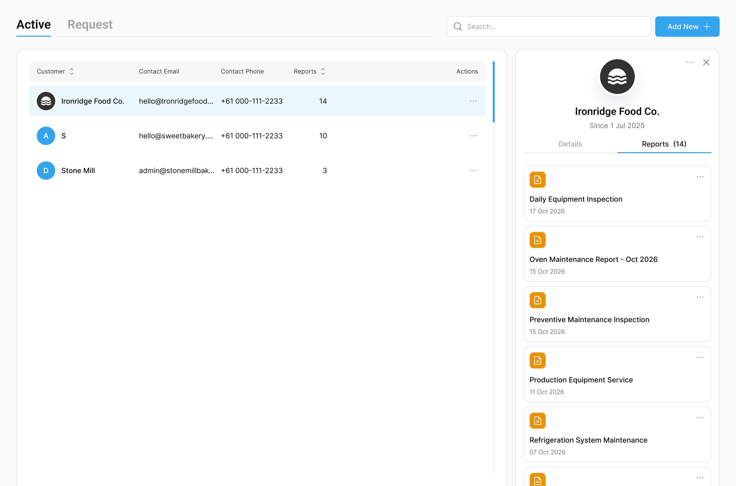This screenshot has width=736, height=486.
Task: Open detail panel more options menu
Action: pos(690,62)
